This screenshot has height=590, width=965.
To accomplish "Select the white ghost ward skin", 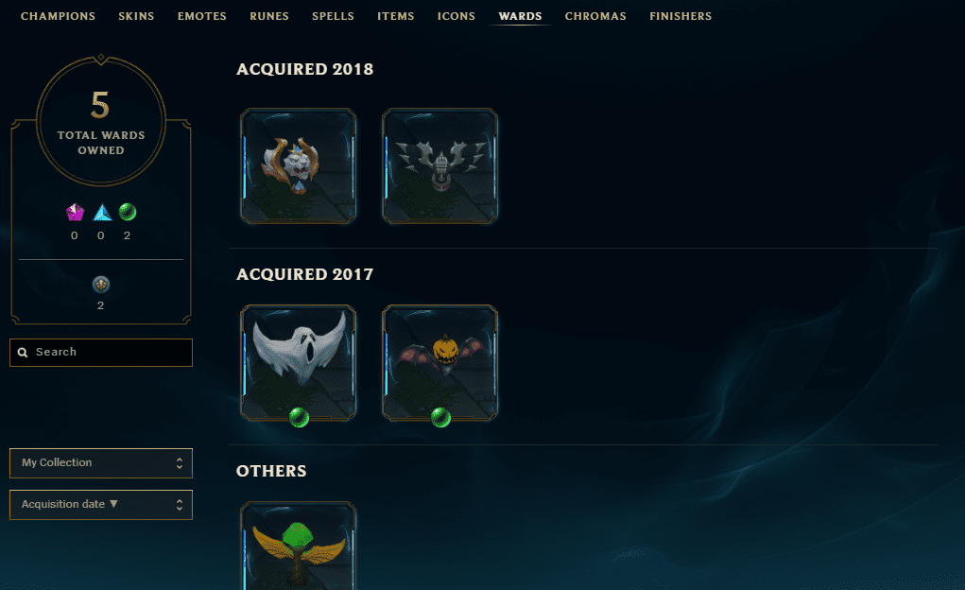I will coord(299,363).
